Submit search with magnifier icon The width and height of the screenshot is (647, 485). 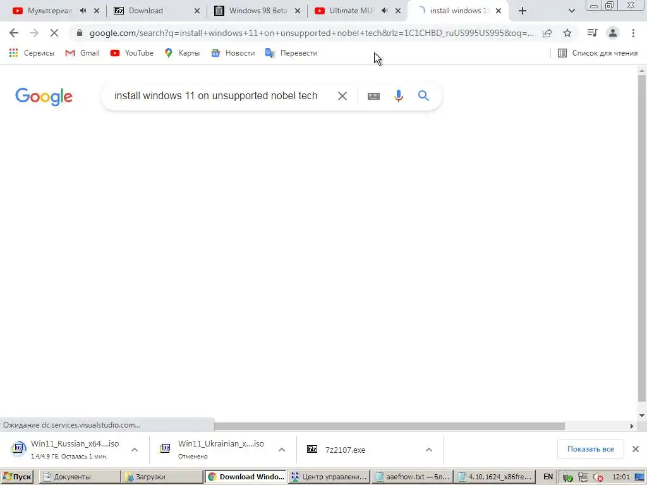click(x=424, y=96)
